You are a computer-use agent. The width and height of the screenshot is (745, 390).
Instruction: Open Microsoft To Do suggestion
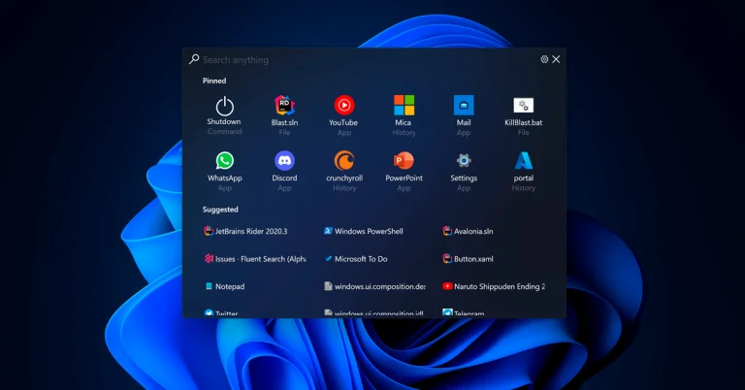(x=360, y=259)
